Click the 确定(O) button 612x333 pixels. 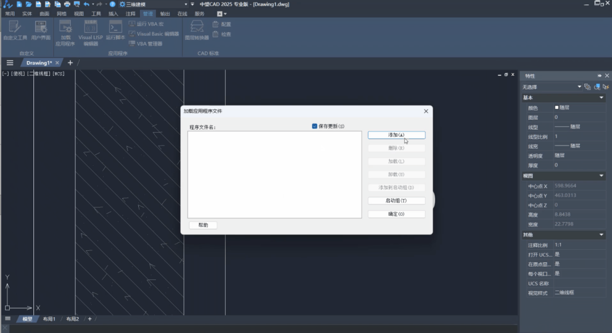pyautogui.click(x=397, y=214)
